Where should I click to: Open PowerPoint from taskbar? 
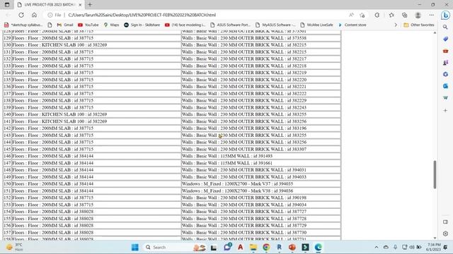[x=292, y=247]
